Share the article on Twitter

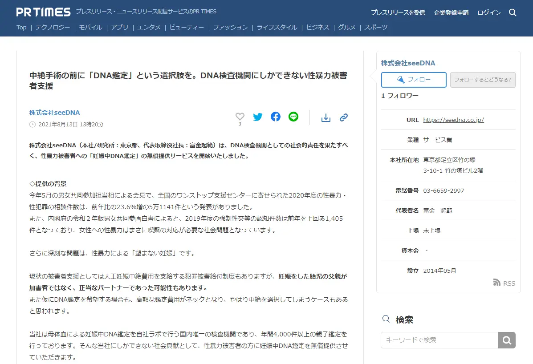(x=258, y=117)
